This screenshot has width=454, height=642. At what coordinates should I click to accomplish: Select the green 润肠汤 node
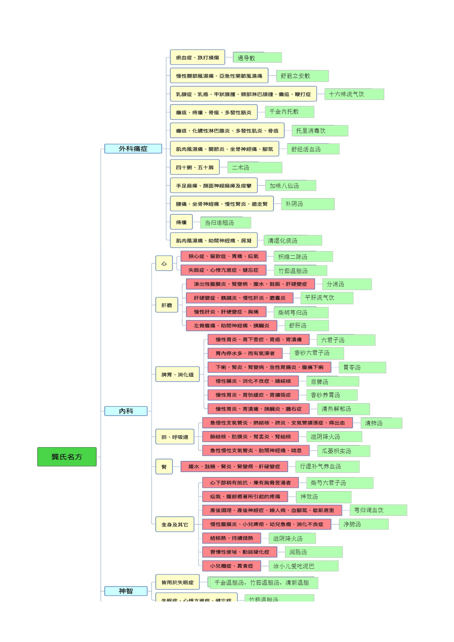[314, 552]
